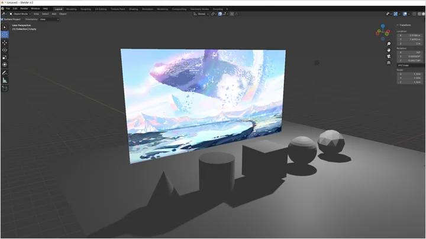Open the snapping options dropdown
426x239 pixels.
click(225, 14)
